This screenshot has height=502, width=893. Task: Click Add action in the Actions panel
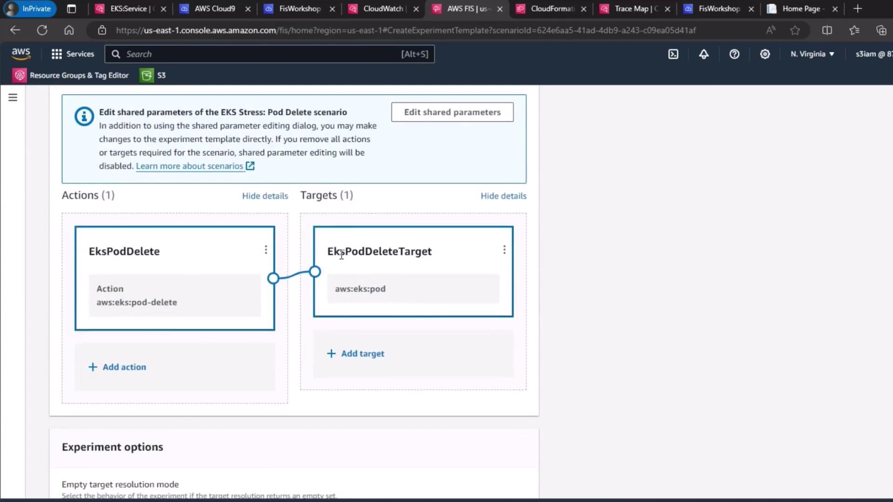[118, 367]
